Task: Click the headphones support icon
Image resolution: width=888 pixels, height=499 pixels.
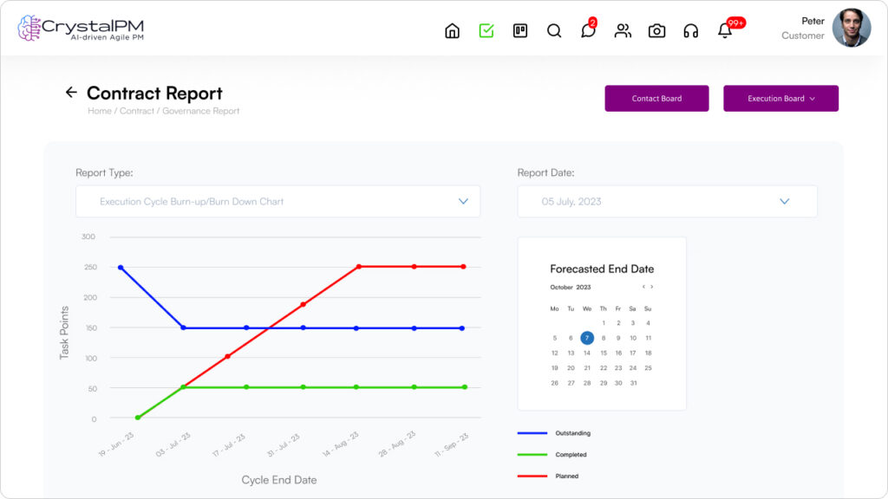Action: click(x=691, y=30)
